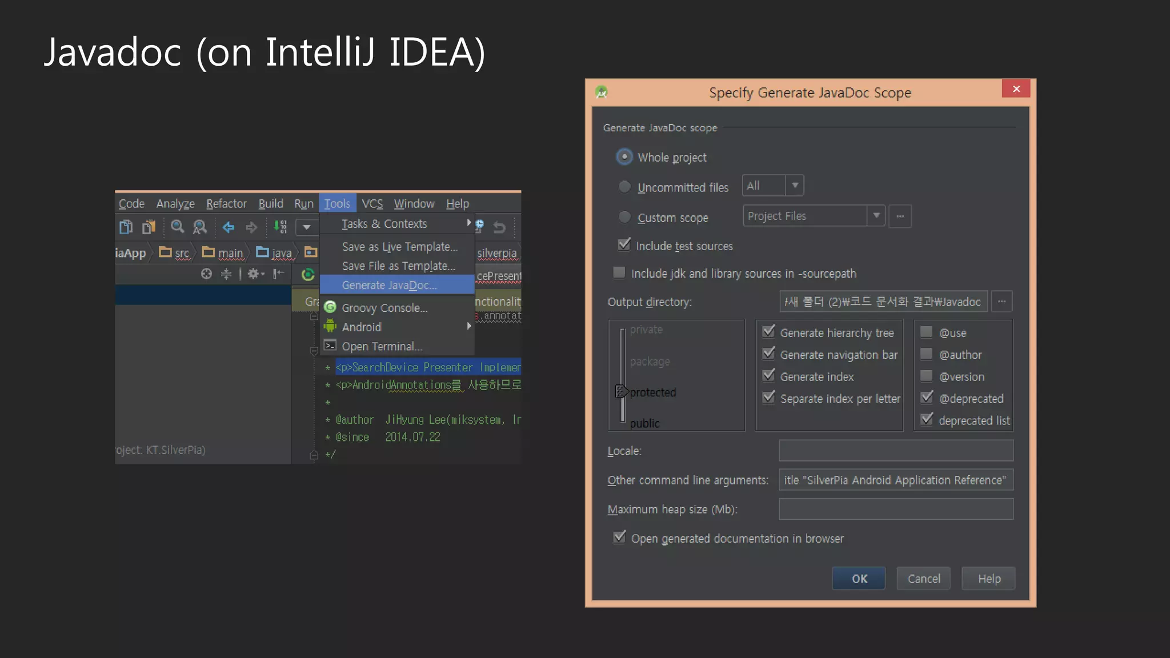Click the javadoc comment end fold marker
Image resolution: width=1170 pixels, height=658 pixels.
[314, 455]
